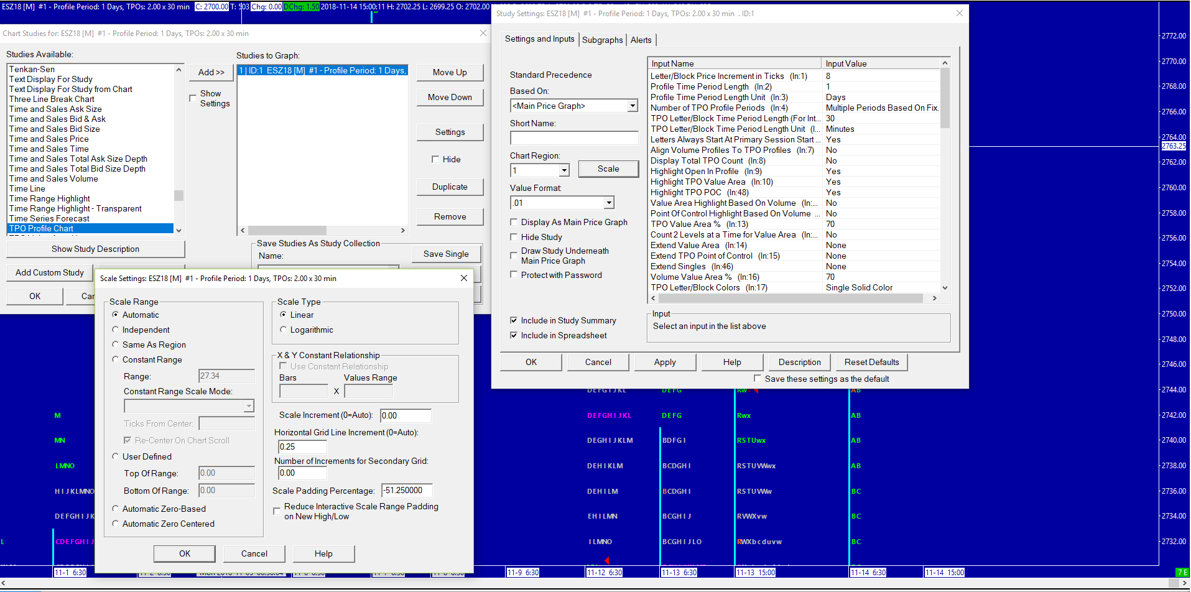Open the Value Format dropdown
This screenshot has height=592, width=1191.
click(x=608, y=203)
